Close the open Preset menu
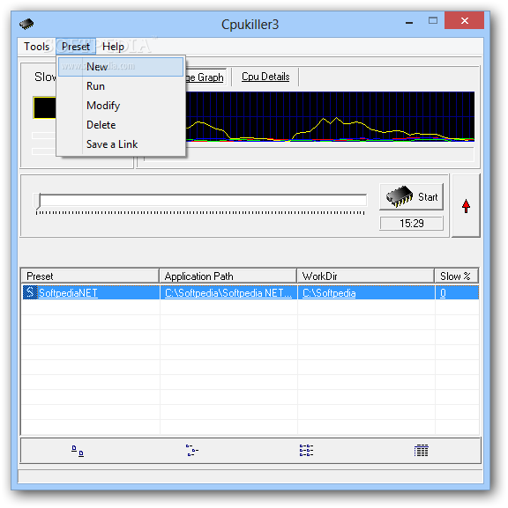The height and width of the screenshot is (508, 508). tap(76, 47)
